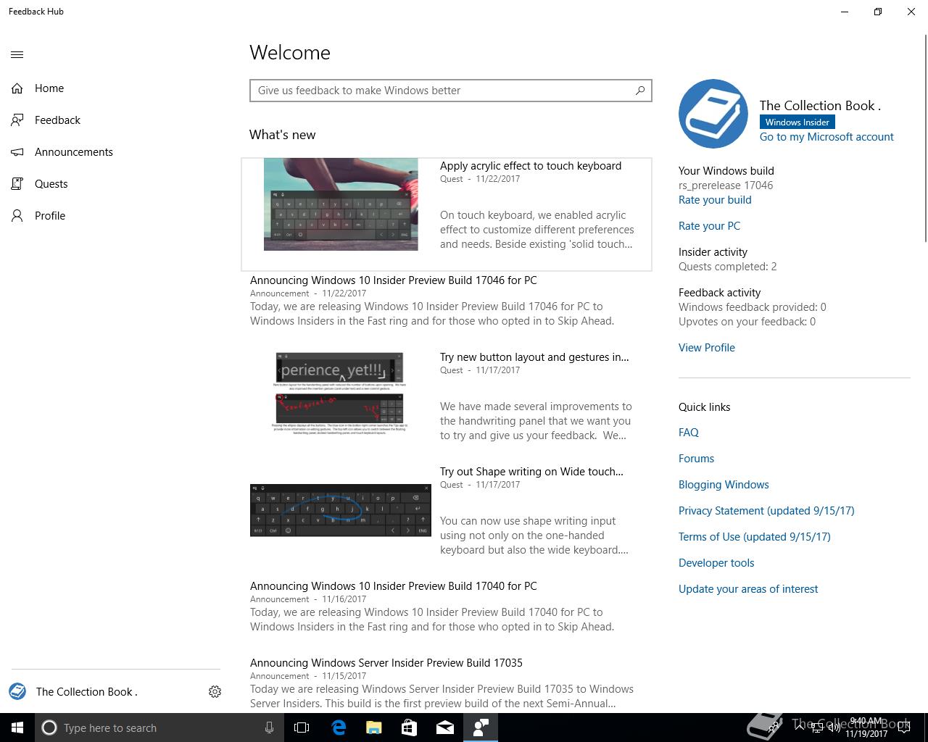Screen dimensions: 928x742
Task: Open the Windows Start menu
Action: click(x=17, y=728)
